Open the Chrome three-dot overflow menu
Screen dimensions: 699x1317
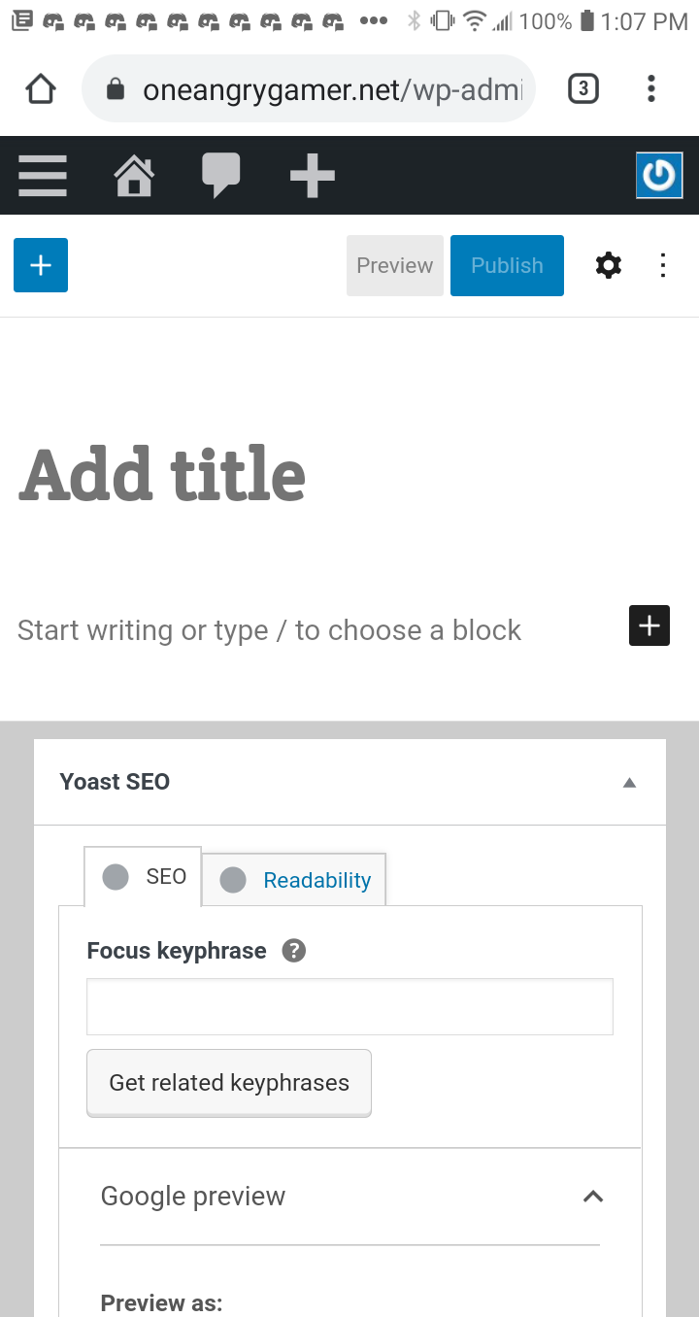coord(651,89)
